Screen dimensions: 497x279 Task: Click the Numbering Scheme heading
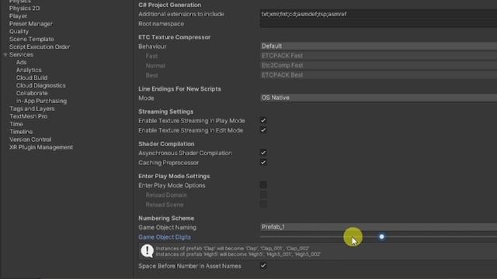coord(166,219)
